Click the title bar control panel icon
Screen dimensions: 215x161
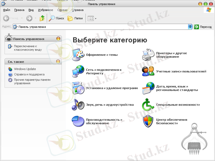(x=3, y=4)
